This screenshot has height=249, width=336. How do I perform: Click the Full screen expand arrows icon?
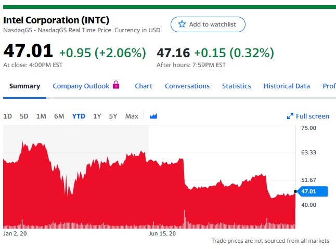point(290,116)
